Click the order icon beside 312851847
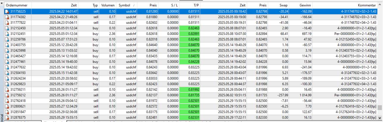383x122 pixels. (x=7, y=112)
